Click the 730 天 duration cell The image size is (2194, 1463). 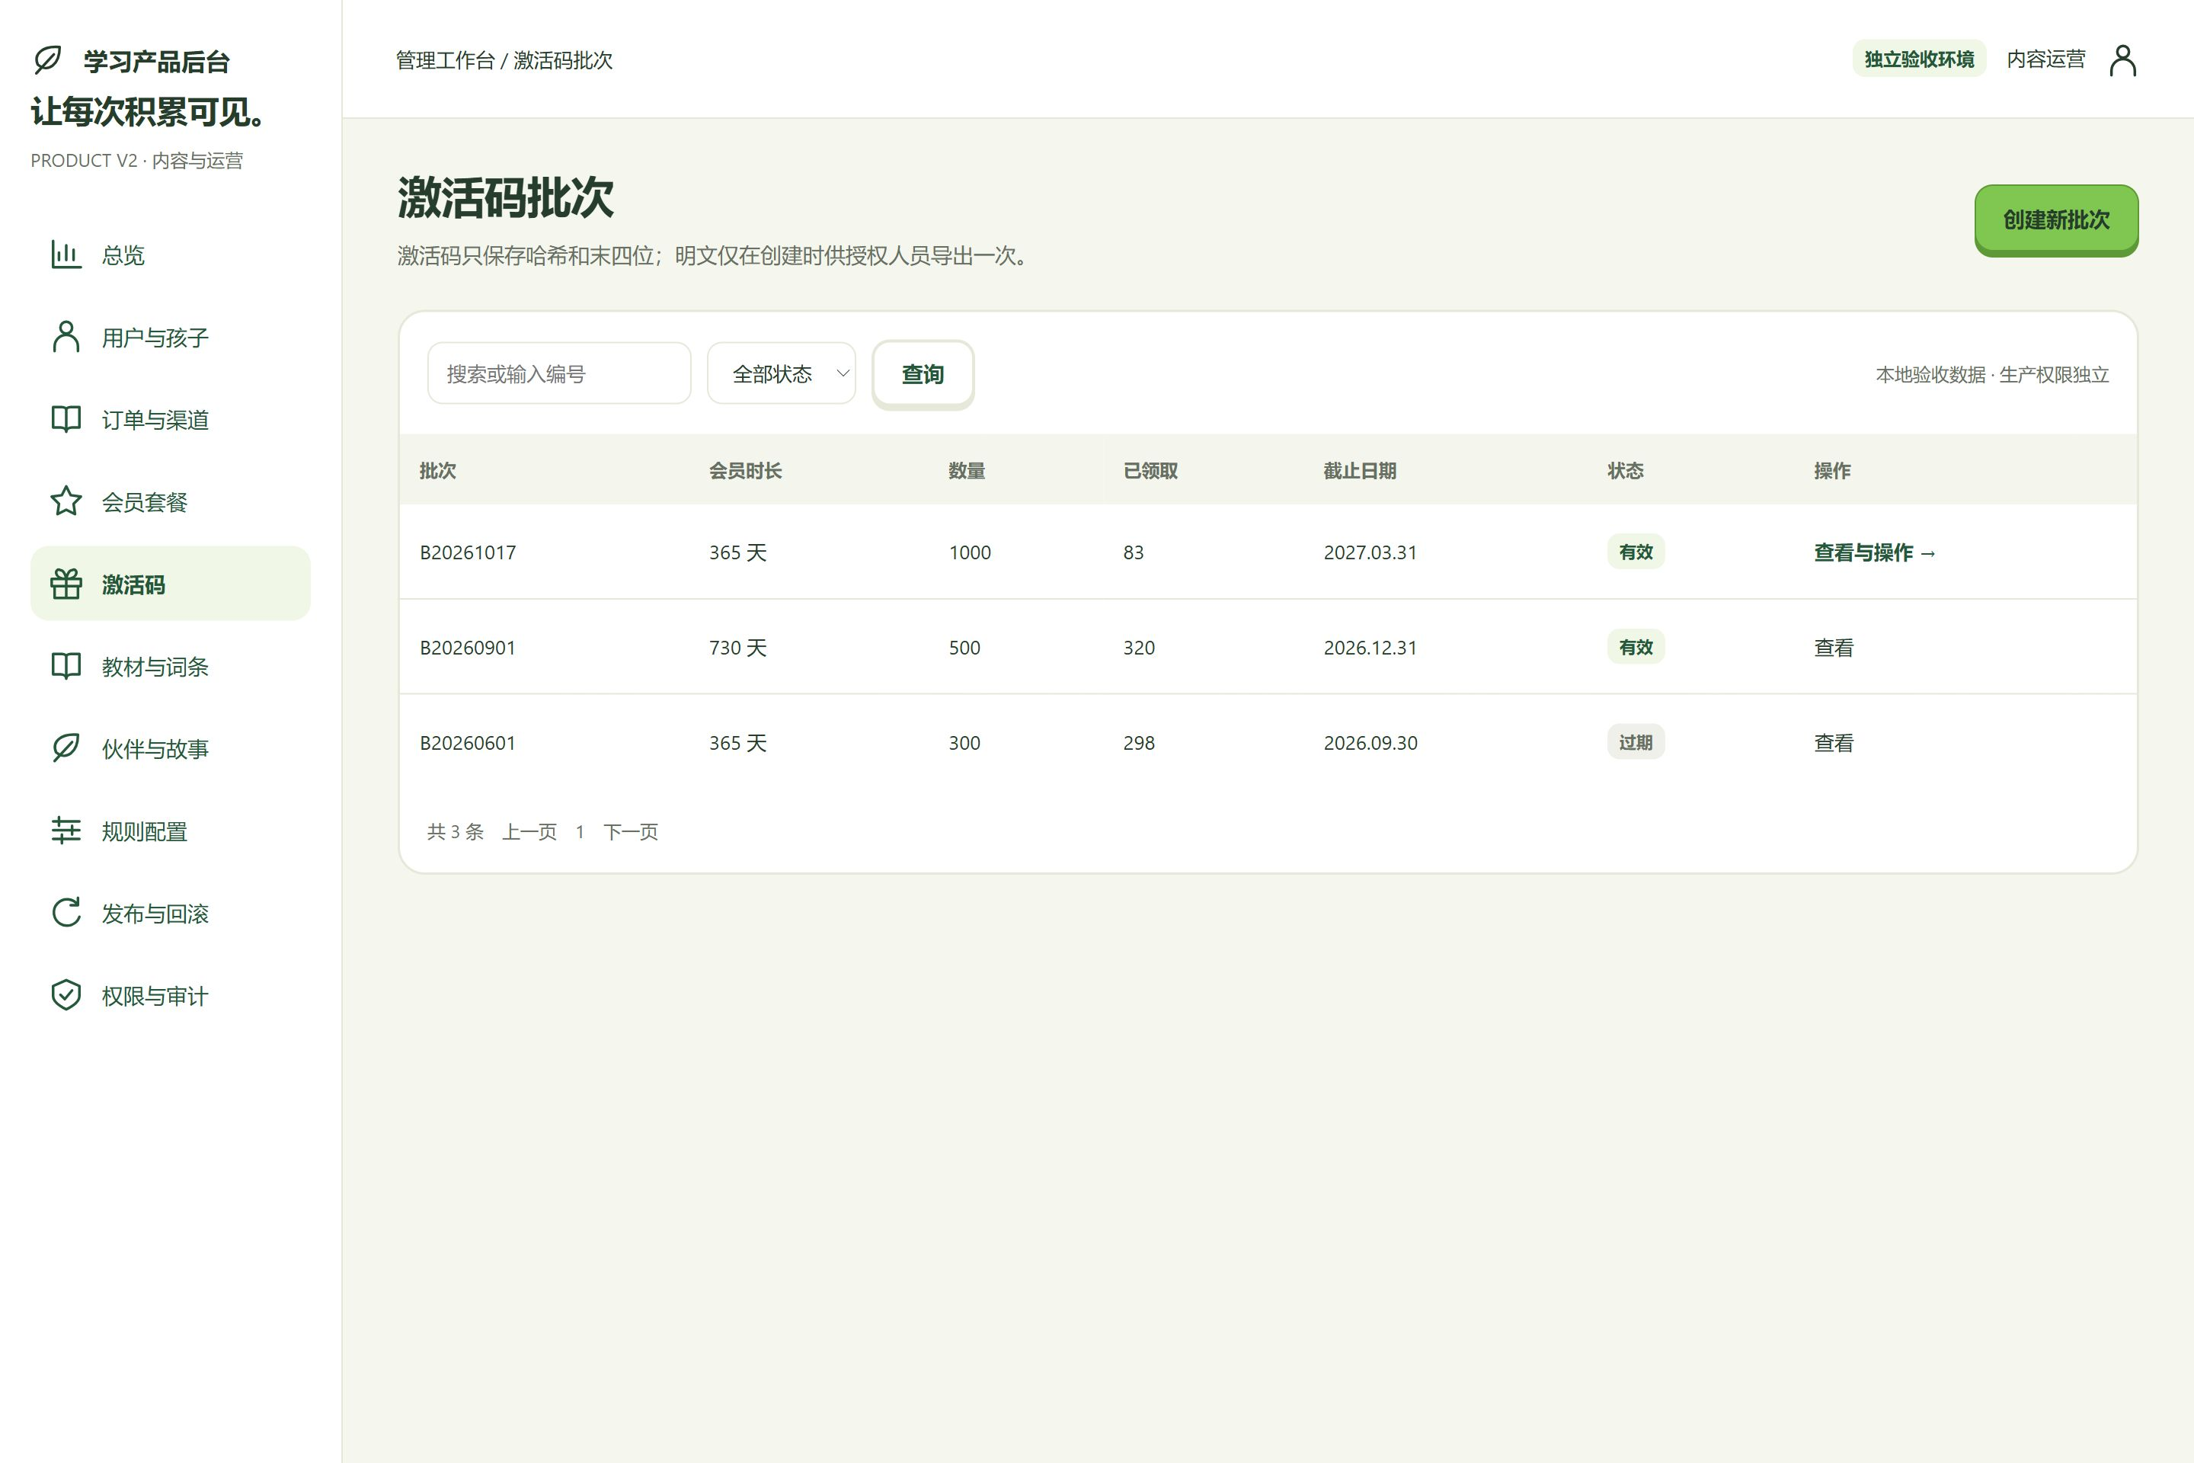point(738,648)
